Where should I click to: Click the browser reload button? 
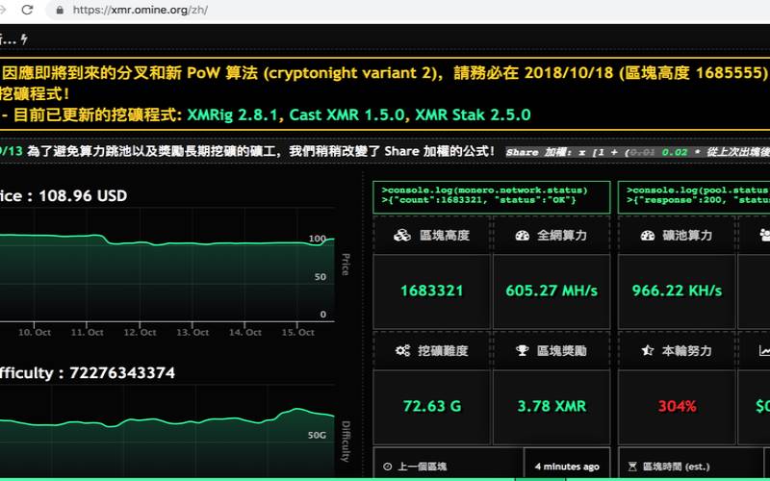[x=27, y=11]
